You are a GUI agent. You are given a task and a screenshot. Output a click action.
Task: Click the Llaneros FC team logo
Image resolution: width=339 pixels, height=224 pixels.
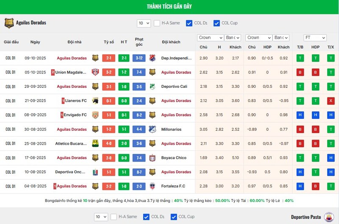coord(95,101)
